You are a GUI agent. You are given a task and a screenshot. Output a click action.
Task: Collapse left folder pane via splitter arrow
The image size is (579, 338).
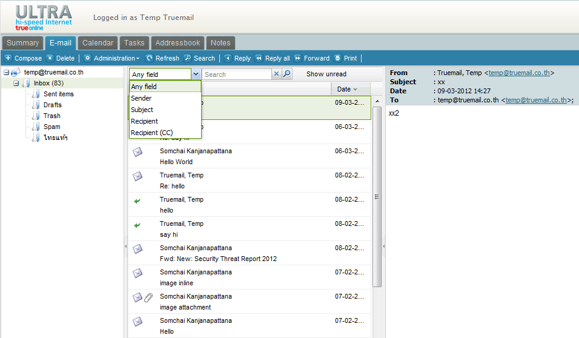tap(125, 246)
